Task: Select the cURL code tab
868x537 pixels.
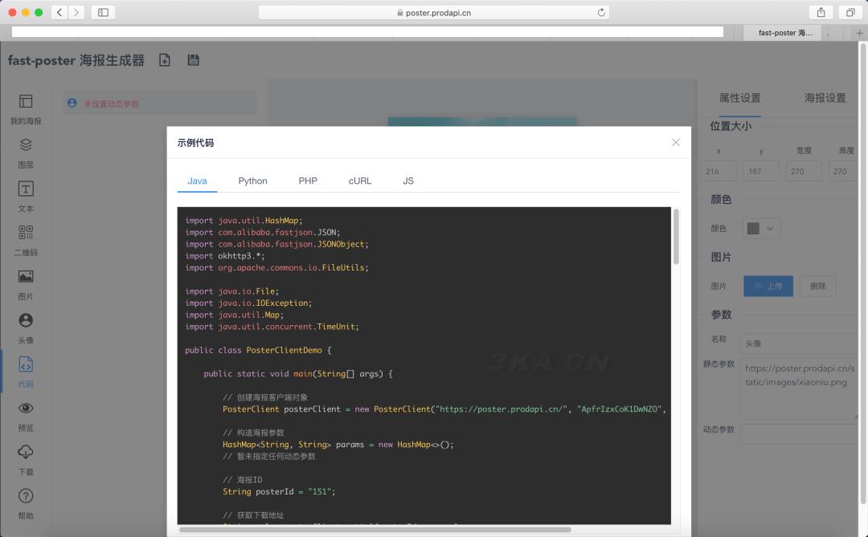Action: click(360, 181)
